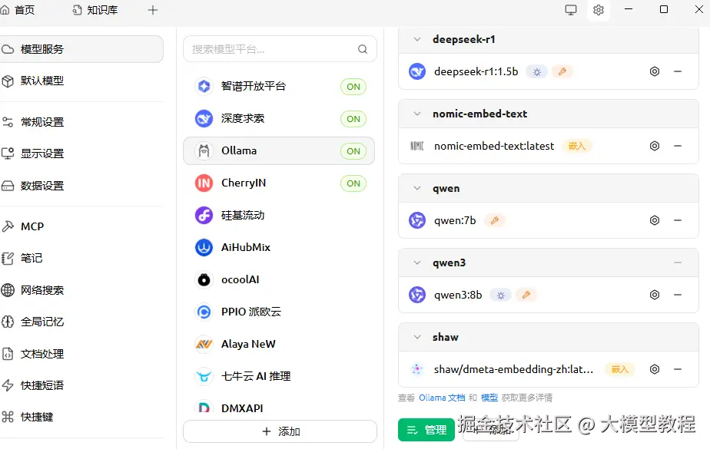
Task: Open 快捷键 settings section
Action: tap(81, 417)
